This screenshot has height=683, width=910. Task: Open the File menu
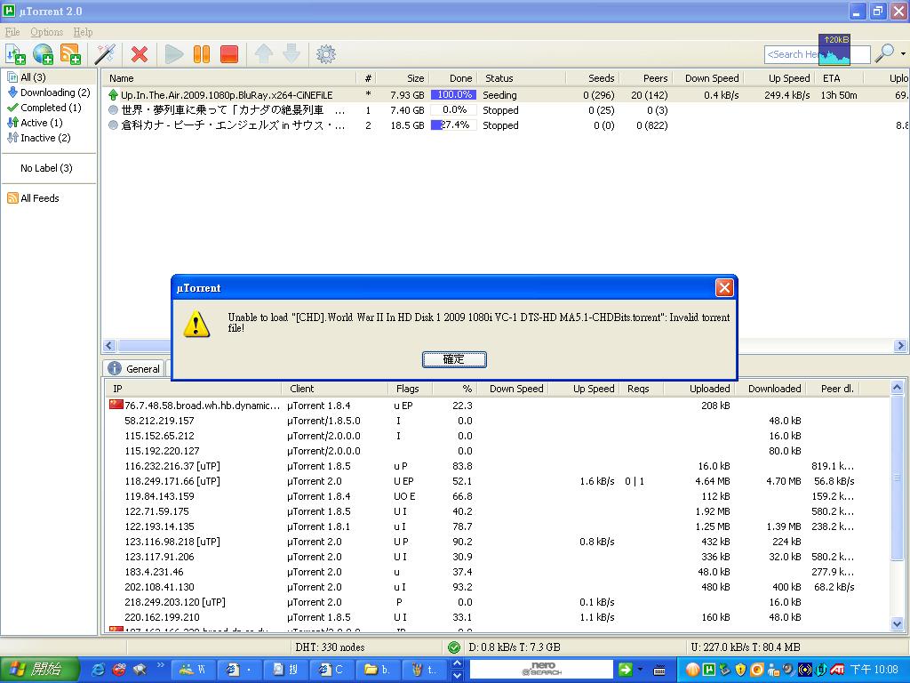12,32
